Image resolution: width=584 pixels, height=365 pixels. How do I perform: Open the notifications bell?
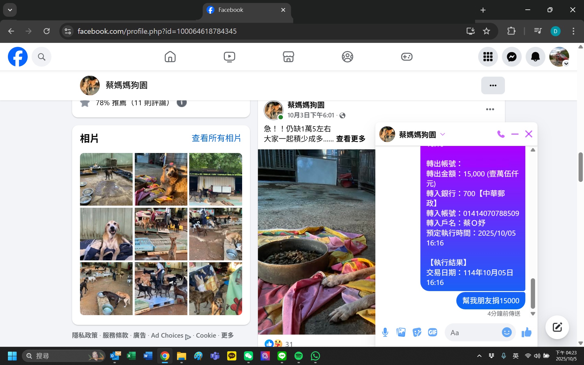pos(535,57)
